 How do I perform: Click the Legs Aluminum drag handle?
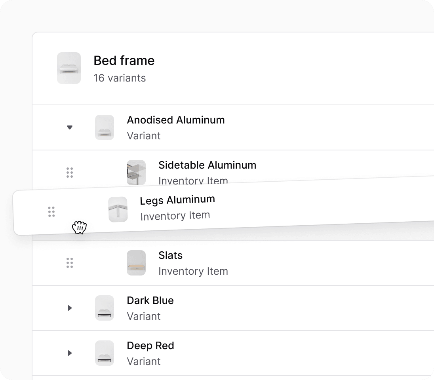[51, 212]
